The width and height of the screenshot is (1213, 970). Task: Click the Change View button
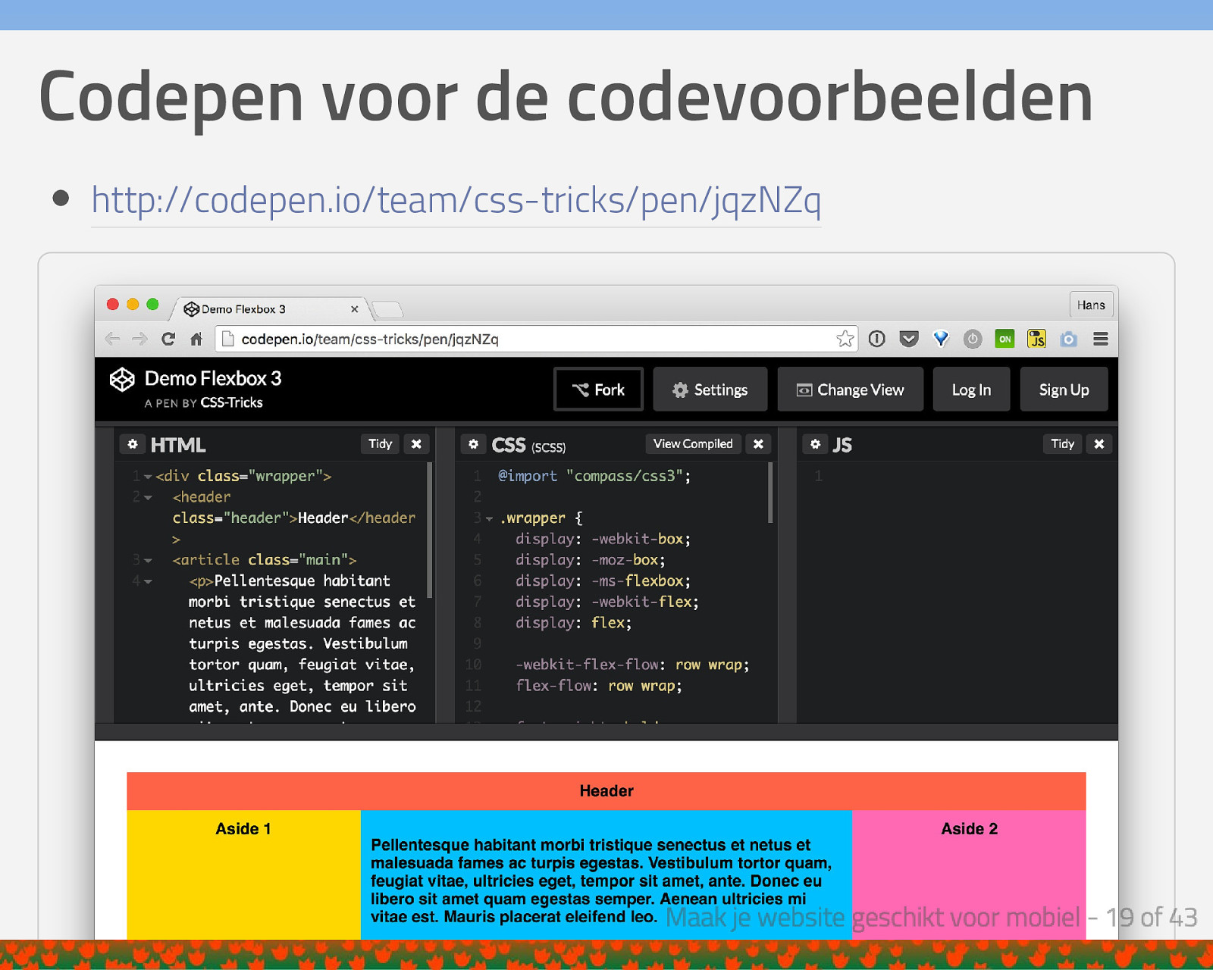coord(850,390)
